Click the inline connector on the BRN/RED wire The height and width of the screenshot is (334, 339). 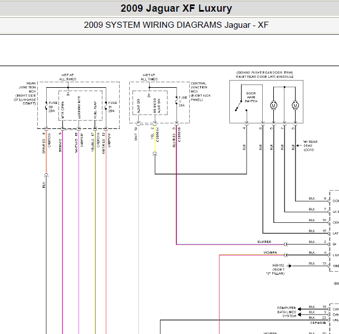click(x=46, y=175)
